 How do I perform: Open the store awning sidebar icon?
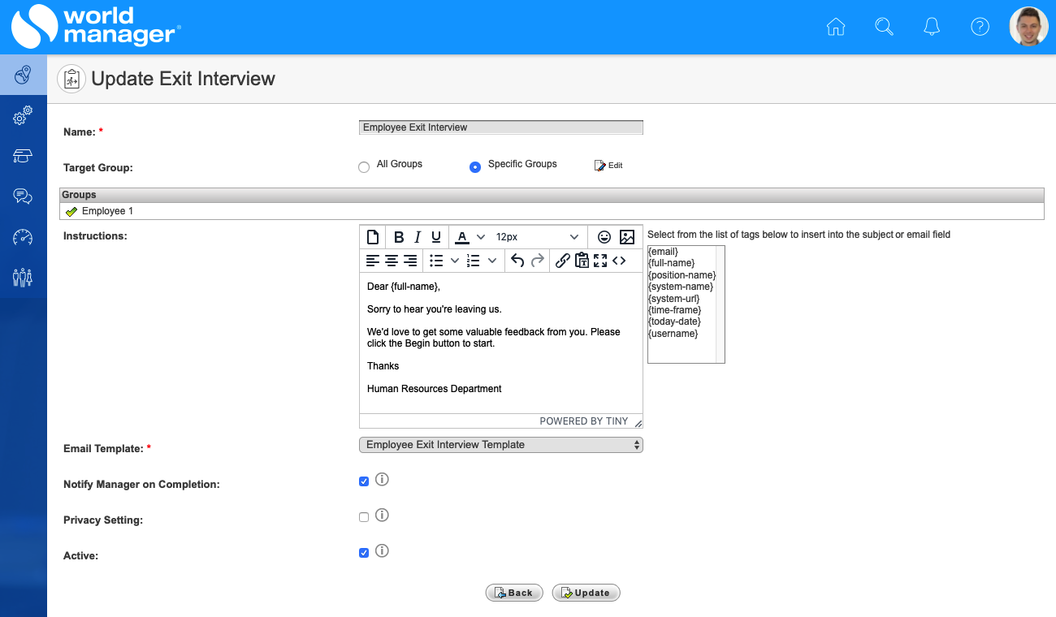pyautogui.click(x=23, y=156)
